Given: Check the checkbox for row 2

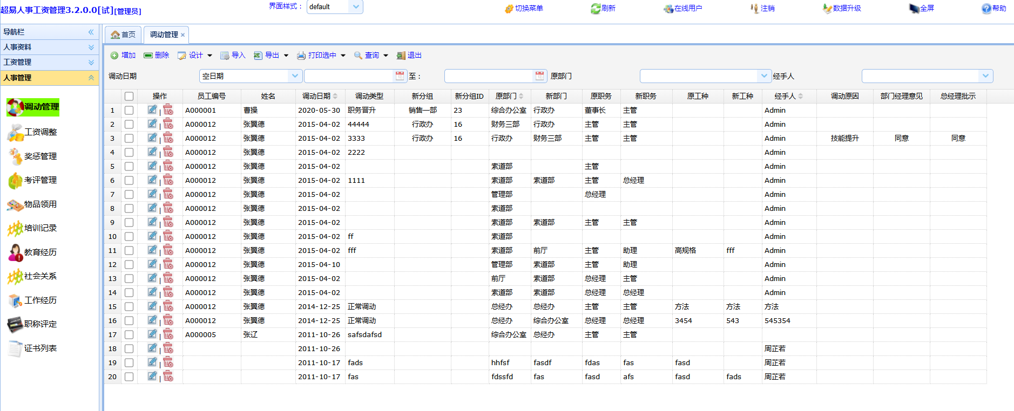Looking at the screenshot, I should pyautogui.click(x=129, y=124).
